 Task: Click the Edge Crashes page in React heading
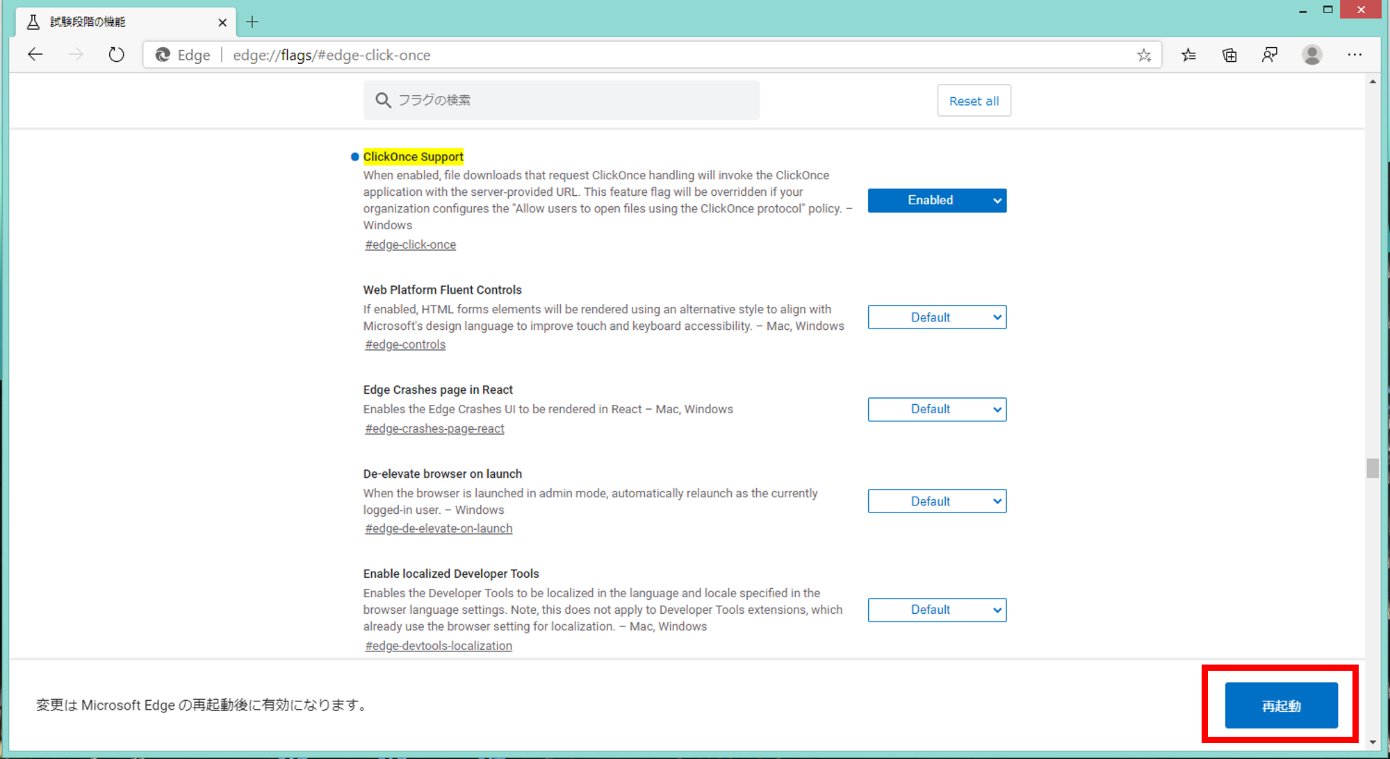pos(438,390)
